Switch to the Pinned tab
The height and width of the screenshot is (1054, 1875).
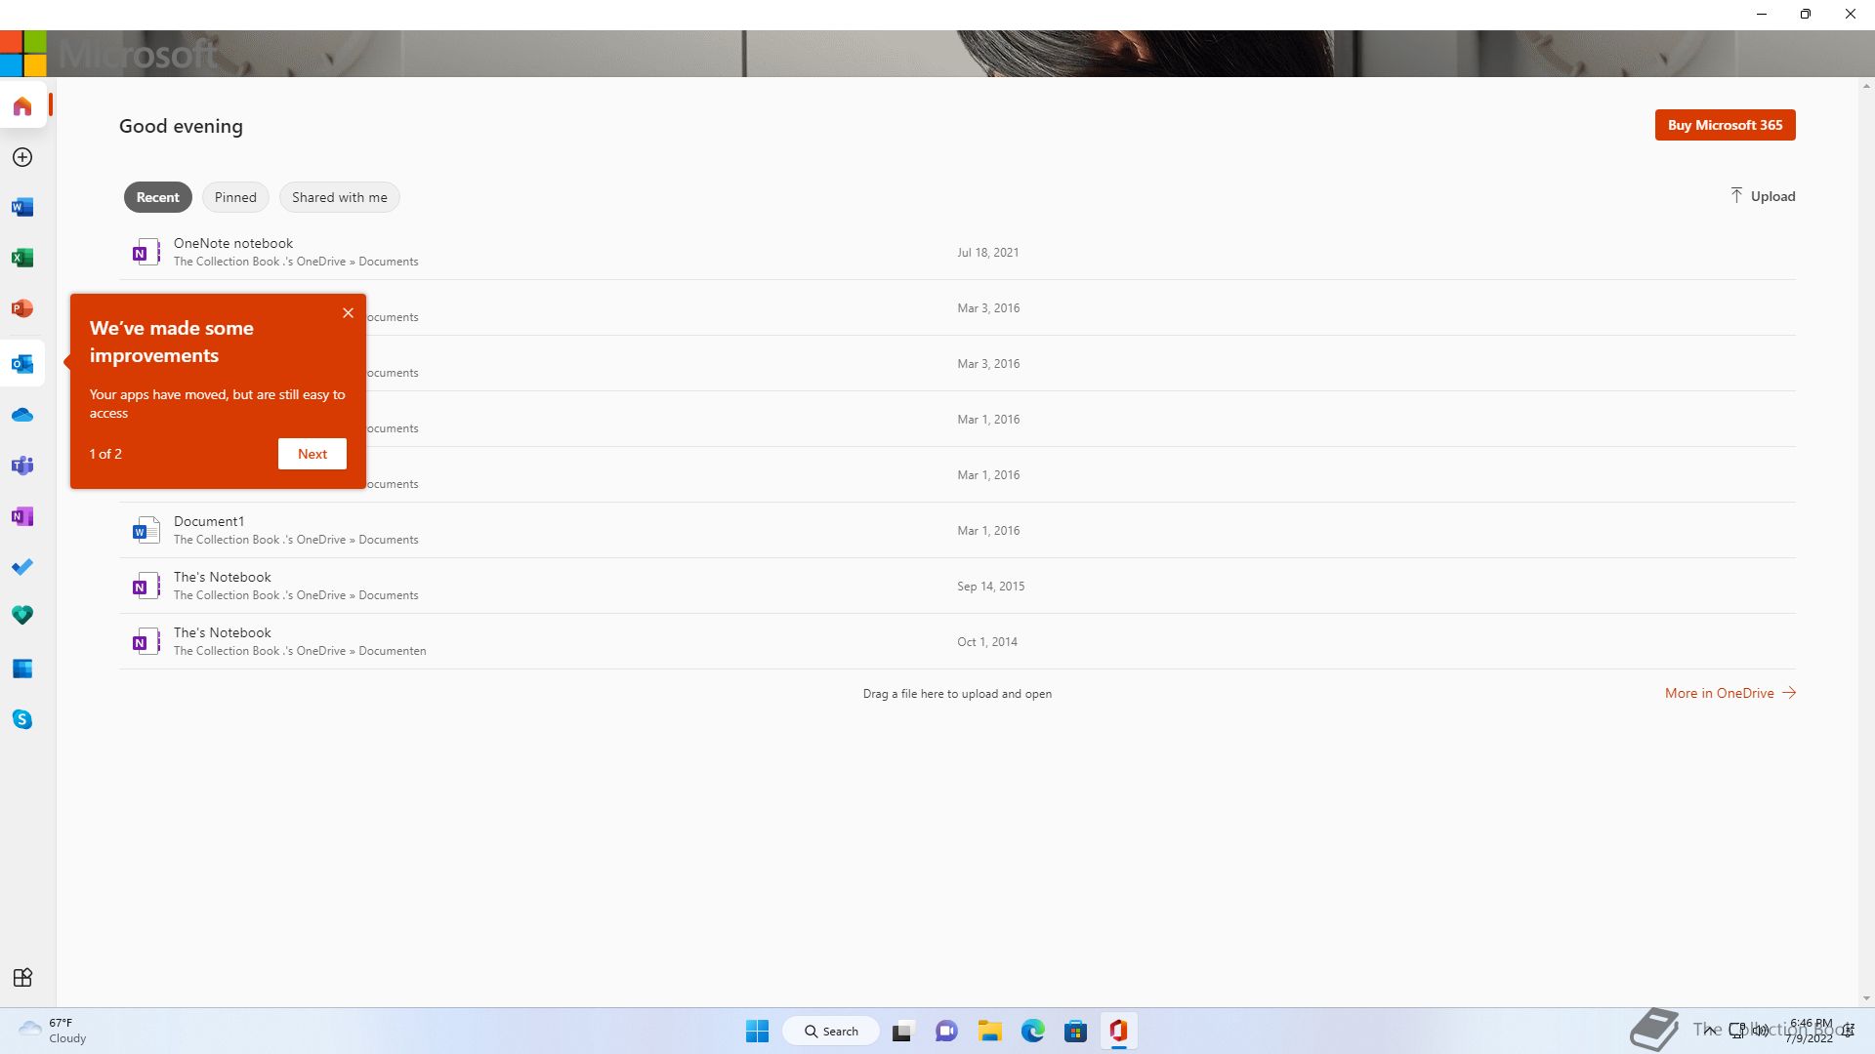pos(235,197)
